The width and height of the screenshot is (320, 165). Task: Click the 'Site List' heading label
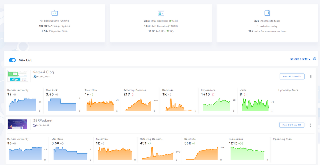25,60
